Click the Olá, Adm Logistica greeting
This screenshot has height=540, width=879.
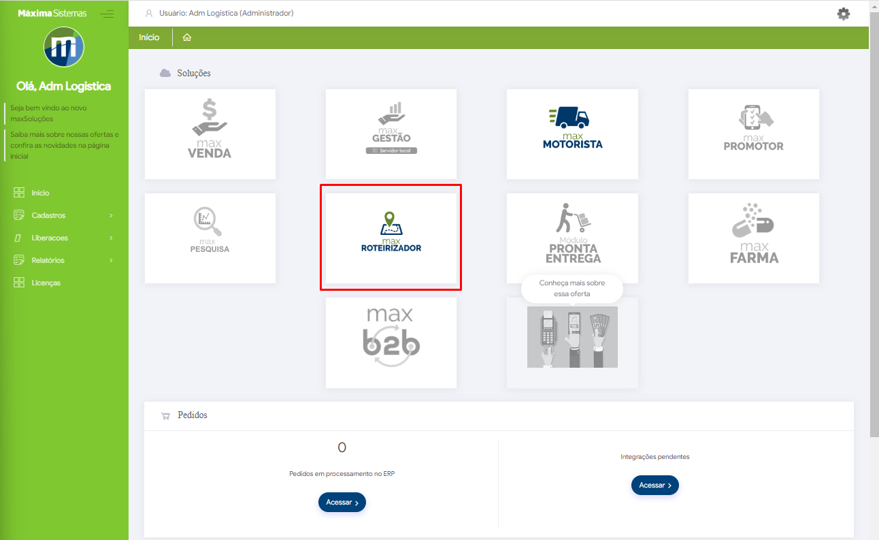(x=64, y=86)
